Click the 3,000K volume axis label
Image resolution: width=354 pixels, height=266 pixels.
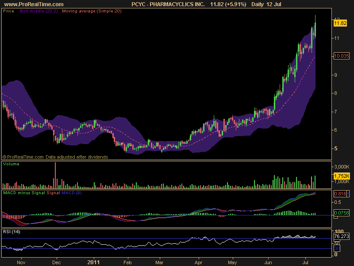(342, 167)
